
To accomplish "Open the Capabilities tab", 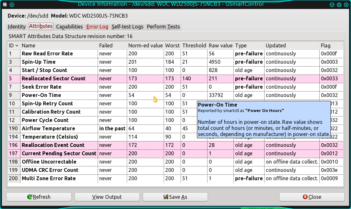I will click(x=69, y=27).
